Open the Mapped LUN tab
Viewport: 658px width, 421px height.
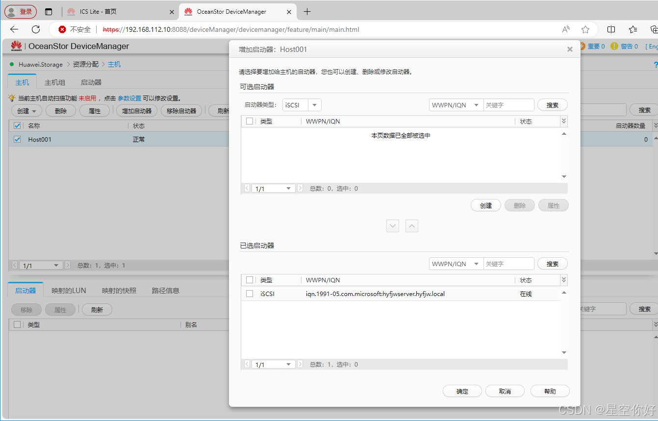(x=69, y=291)
